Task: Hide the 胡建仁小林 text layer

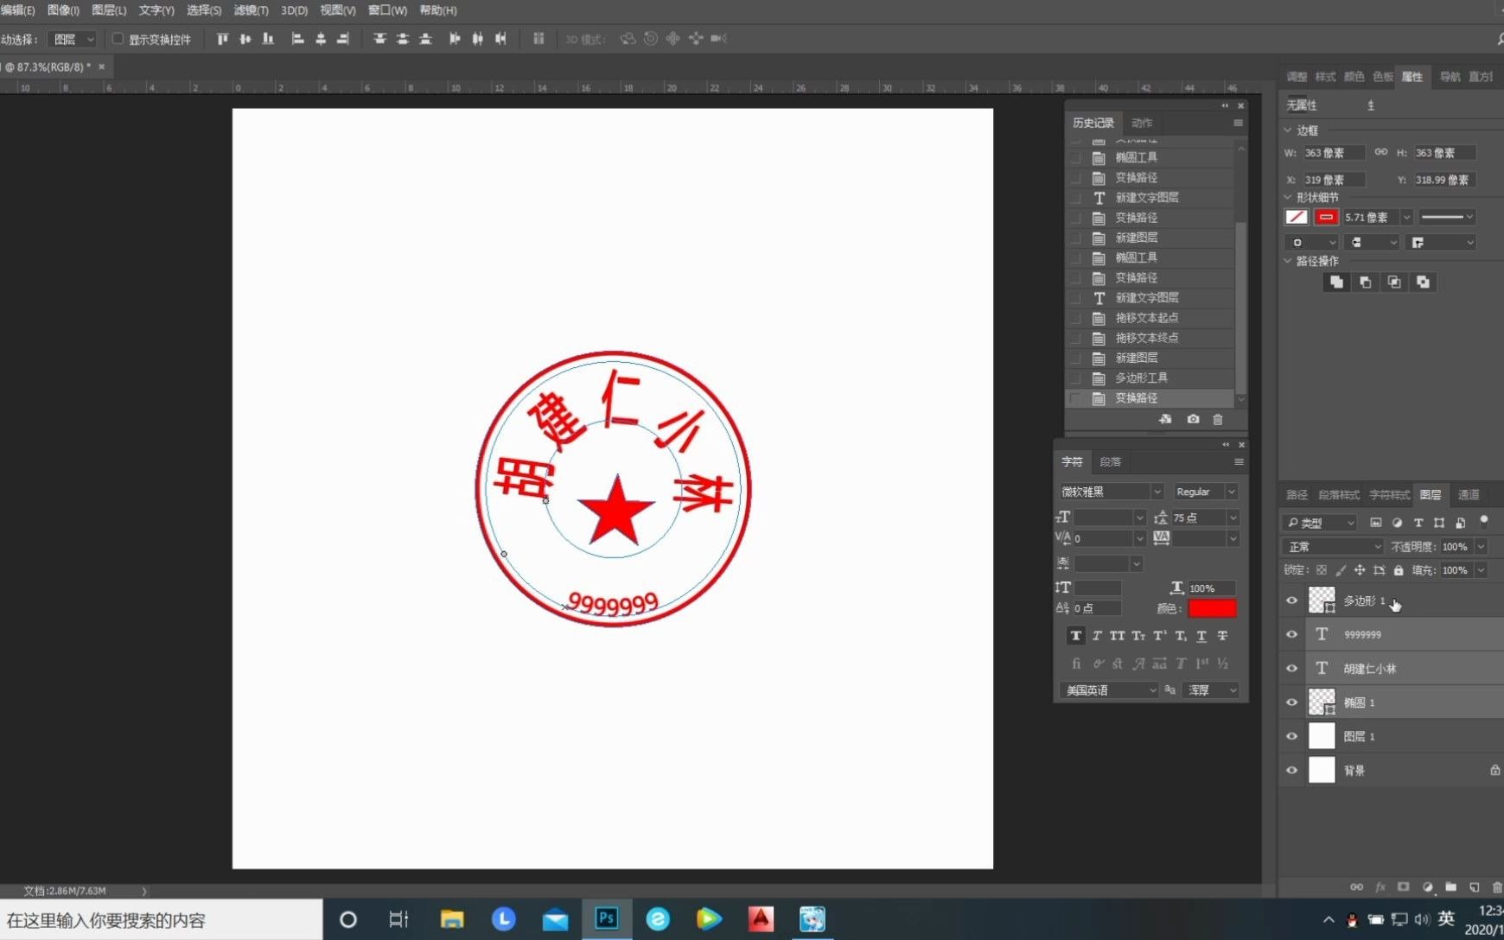Action: click(1292, 668)
